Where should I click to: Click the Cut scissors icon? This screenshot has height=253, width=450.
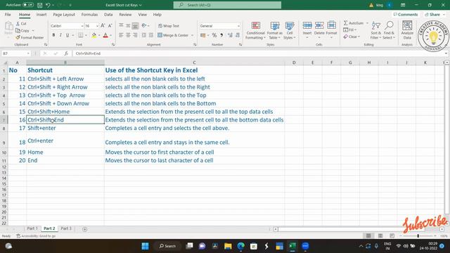coord(18,23)
